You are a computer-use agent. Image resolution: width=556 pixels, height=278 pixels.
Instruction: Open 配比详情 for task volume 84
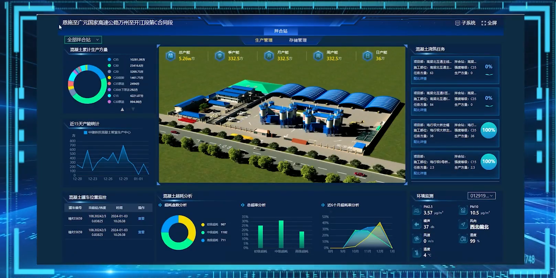coord(420,110)
